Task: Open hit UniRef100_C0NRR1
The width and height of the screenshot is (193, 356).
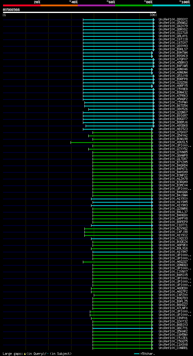Action: point(173,348)
